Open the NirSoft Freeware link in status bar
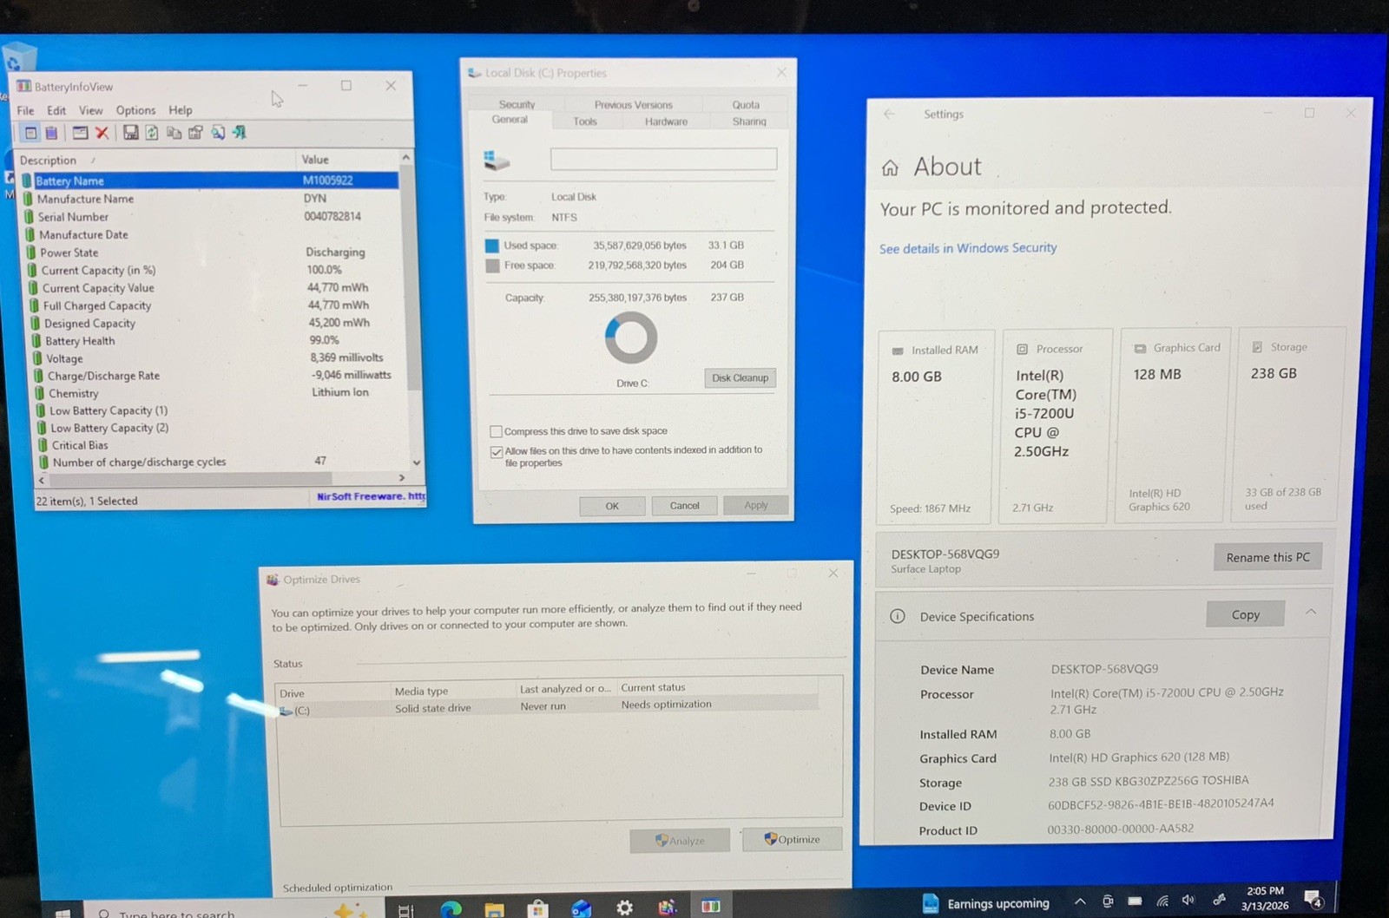 (371, 496)
